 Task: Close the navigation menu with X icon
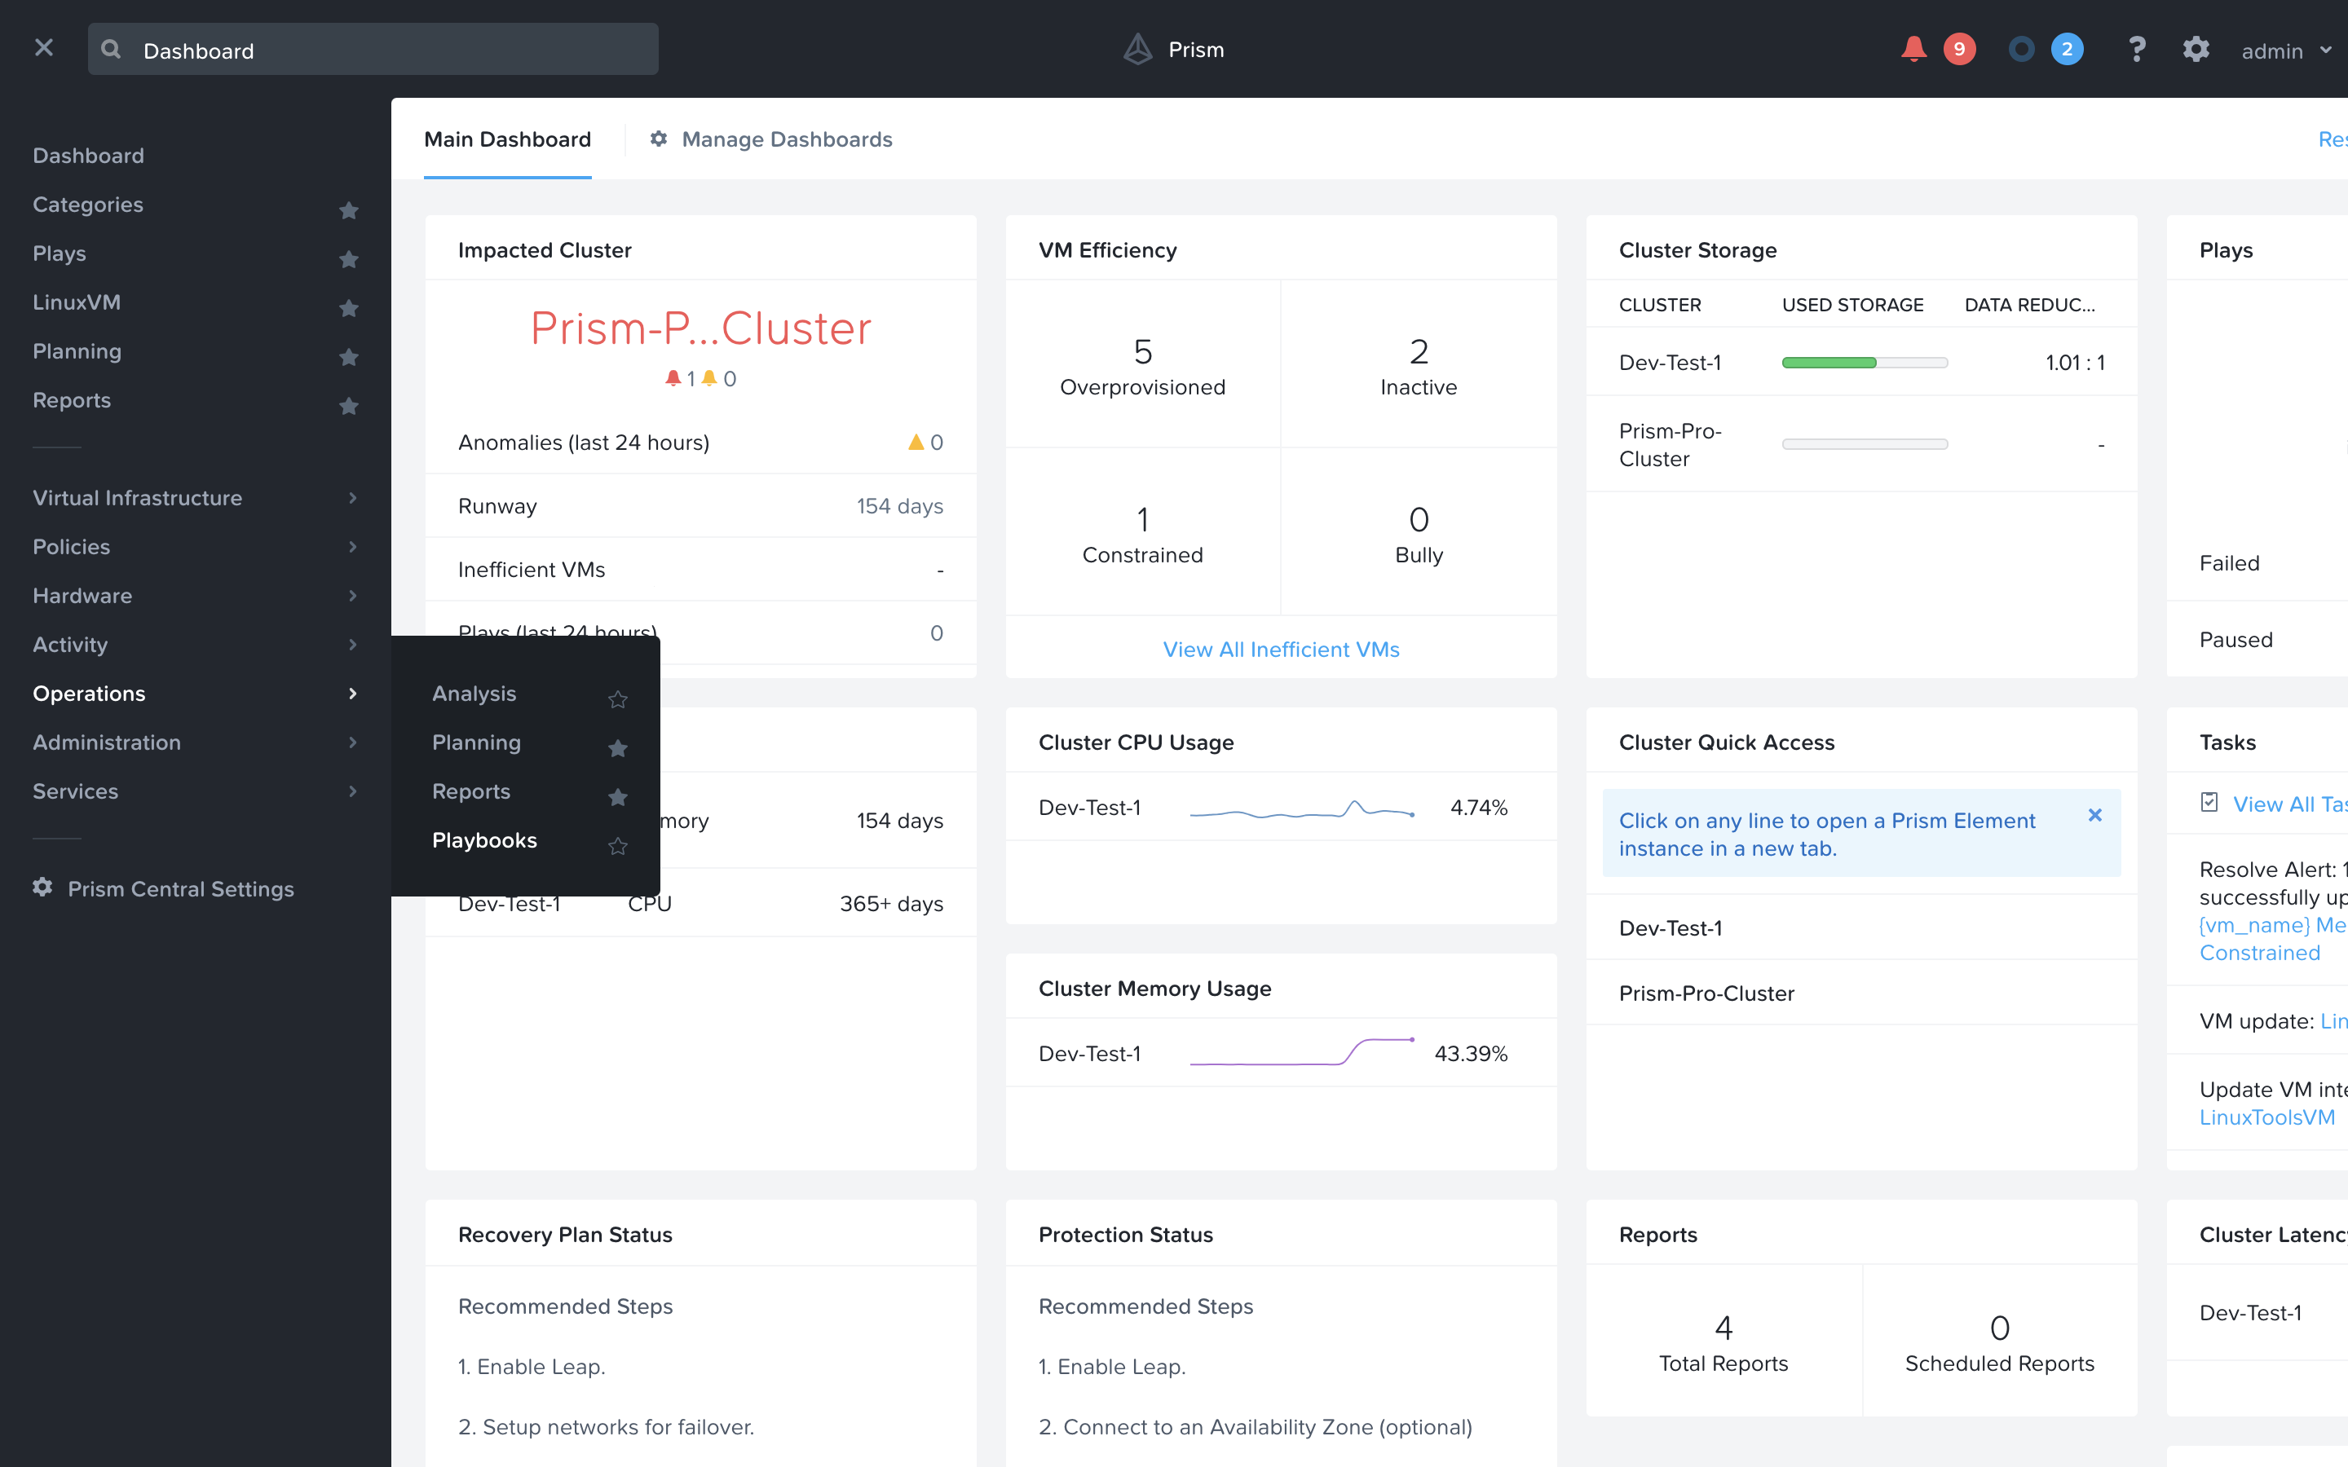pyautogui.click(x=44, y=47)
